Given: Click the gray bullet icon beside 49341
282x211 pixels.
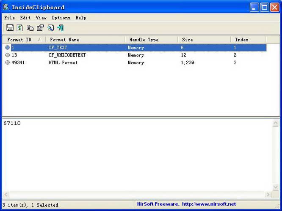Looking at the screenshot, I should (8, 62).
